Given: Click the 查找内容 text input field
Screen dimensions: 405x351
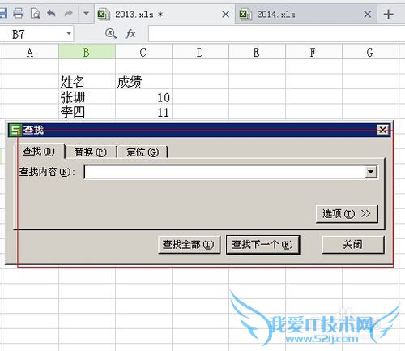Looking at the screenshot, I should tap(224, 172).
